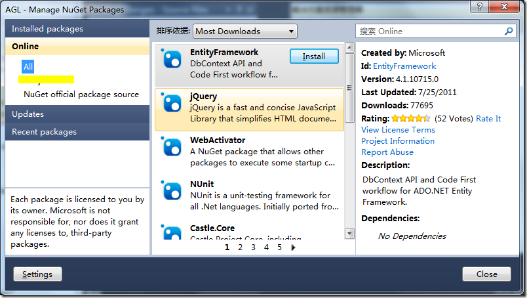
Task: Open View License Terms link
Action: (398, 130)
